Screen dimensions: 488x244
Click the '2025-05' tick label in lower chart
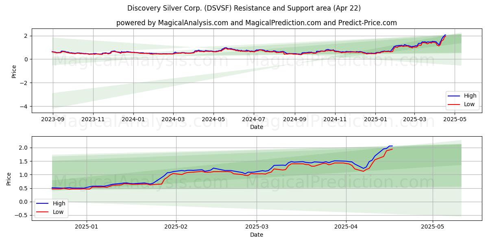[433, 227]
